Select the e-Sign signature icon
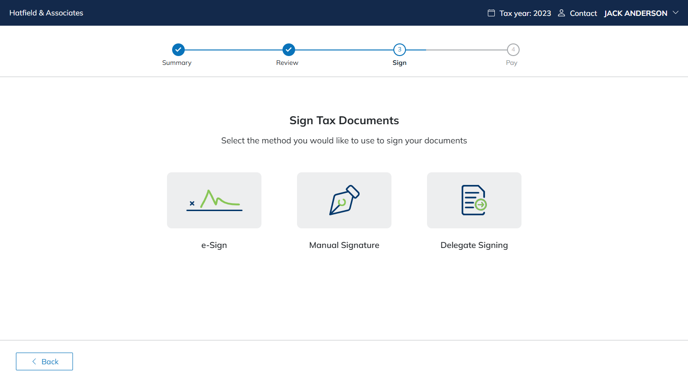The image size is (688, 382). (x=214, y=200)
